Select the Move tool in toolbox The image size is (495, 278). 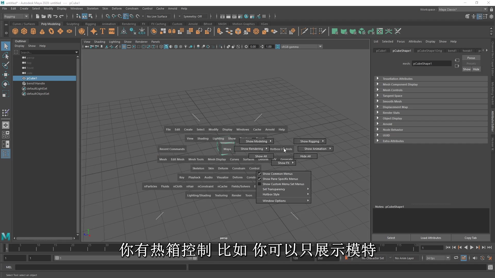pyautogui.click(x=5, y=75)
